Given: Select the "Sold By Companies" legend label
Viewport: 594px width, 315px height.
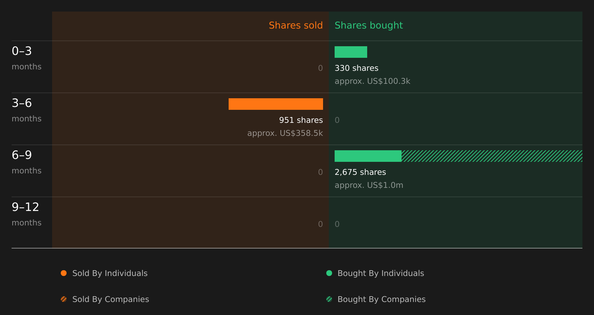Looking at the screenshot, I should pyautogui.click(x=111, y=299).
